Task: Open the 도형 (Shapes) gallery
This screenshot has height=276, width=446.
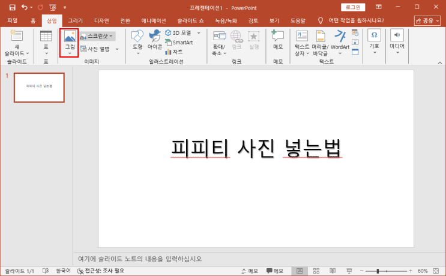Action: 137,38
